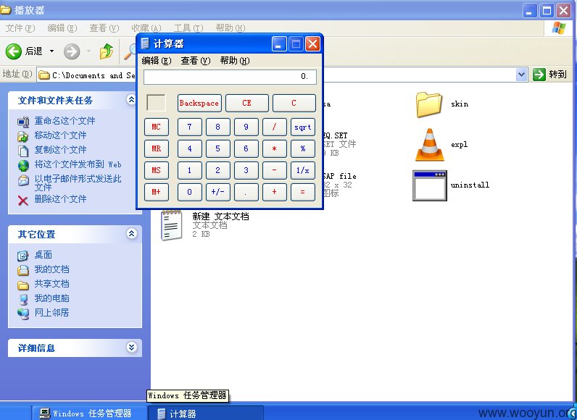Open Explorer 帮助(H) menu
The image size is (577, 420).
[231, 28]
